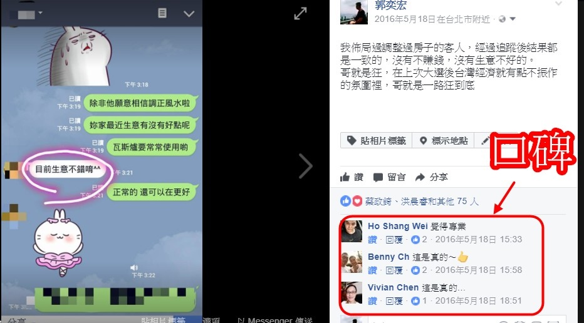584x323 pixels.
Task: Click the globe public audience icon
Action: click(x=502, y=19)
